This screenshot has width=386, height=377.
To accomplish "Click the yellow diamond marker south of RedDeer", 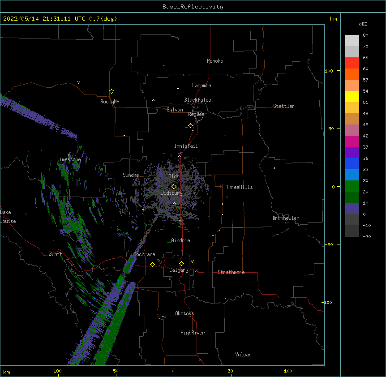I will pos(190,126).
